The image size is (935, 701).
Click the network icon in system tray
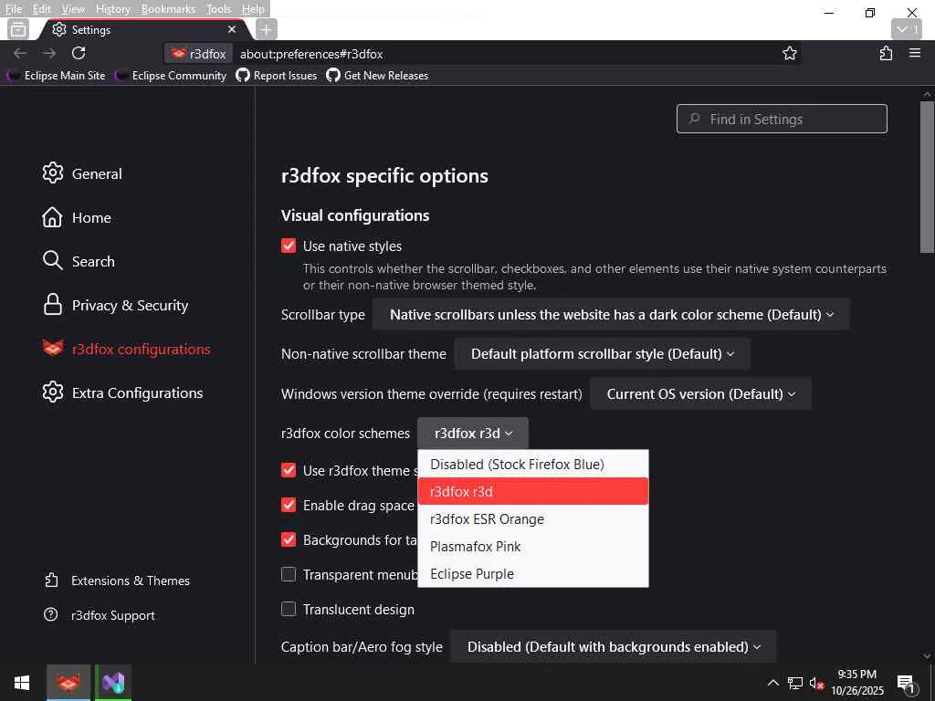click(794, 683)
